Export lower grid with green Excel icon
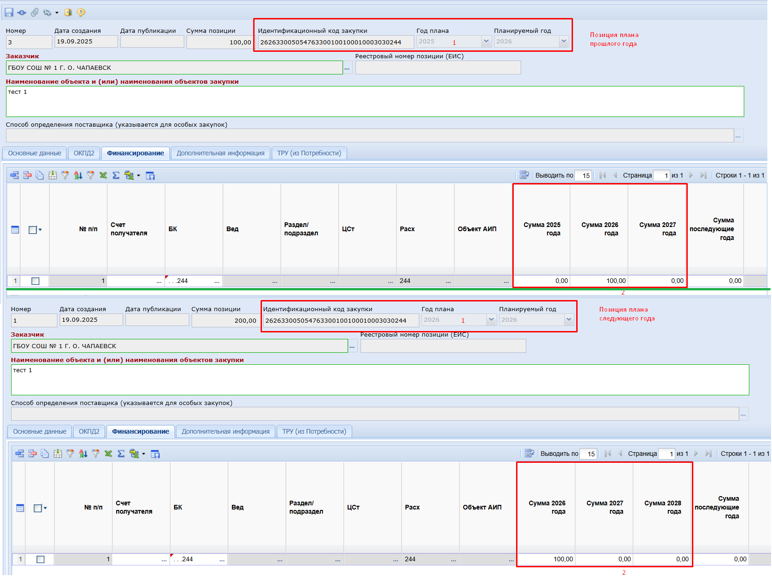Screen dimensions: 772x577 (108, 454)
